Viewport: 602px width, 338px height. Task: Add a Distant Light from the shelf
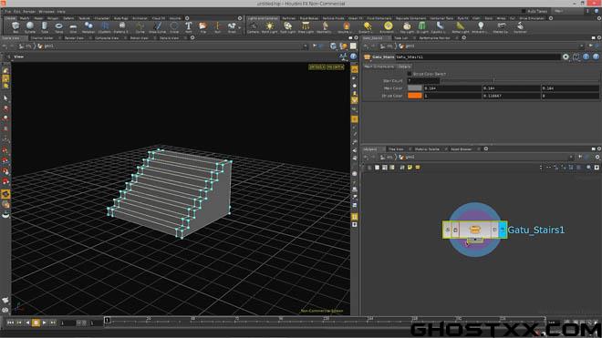[367, 26]
